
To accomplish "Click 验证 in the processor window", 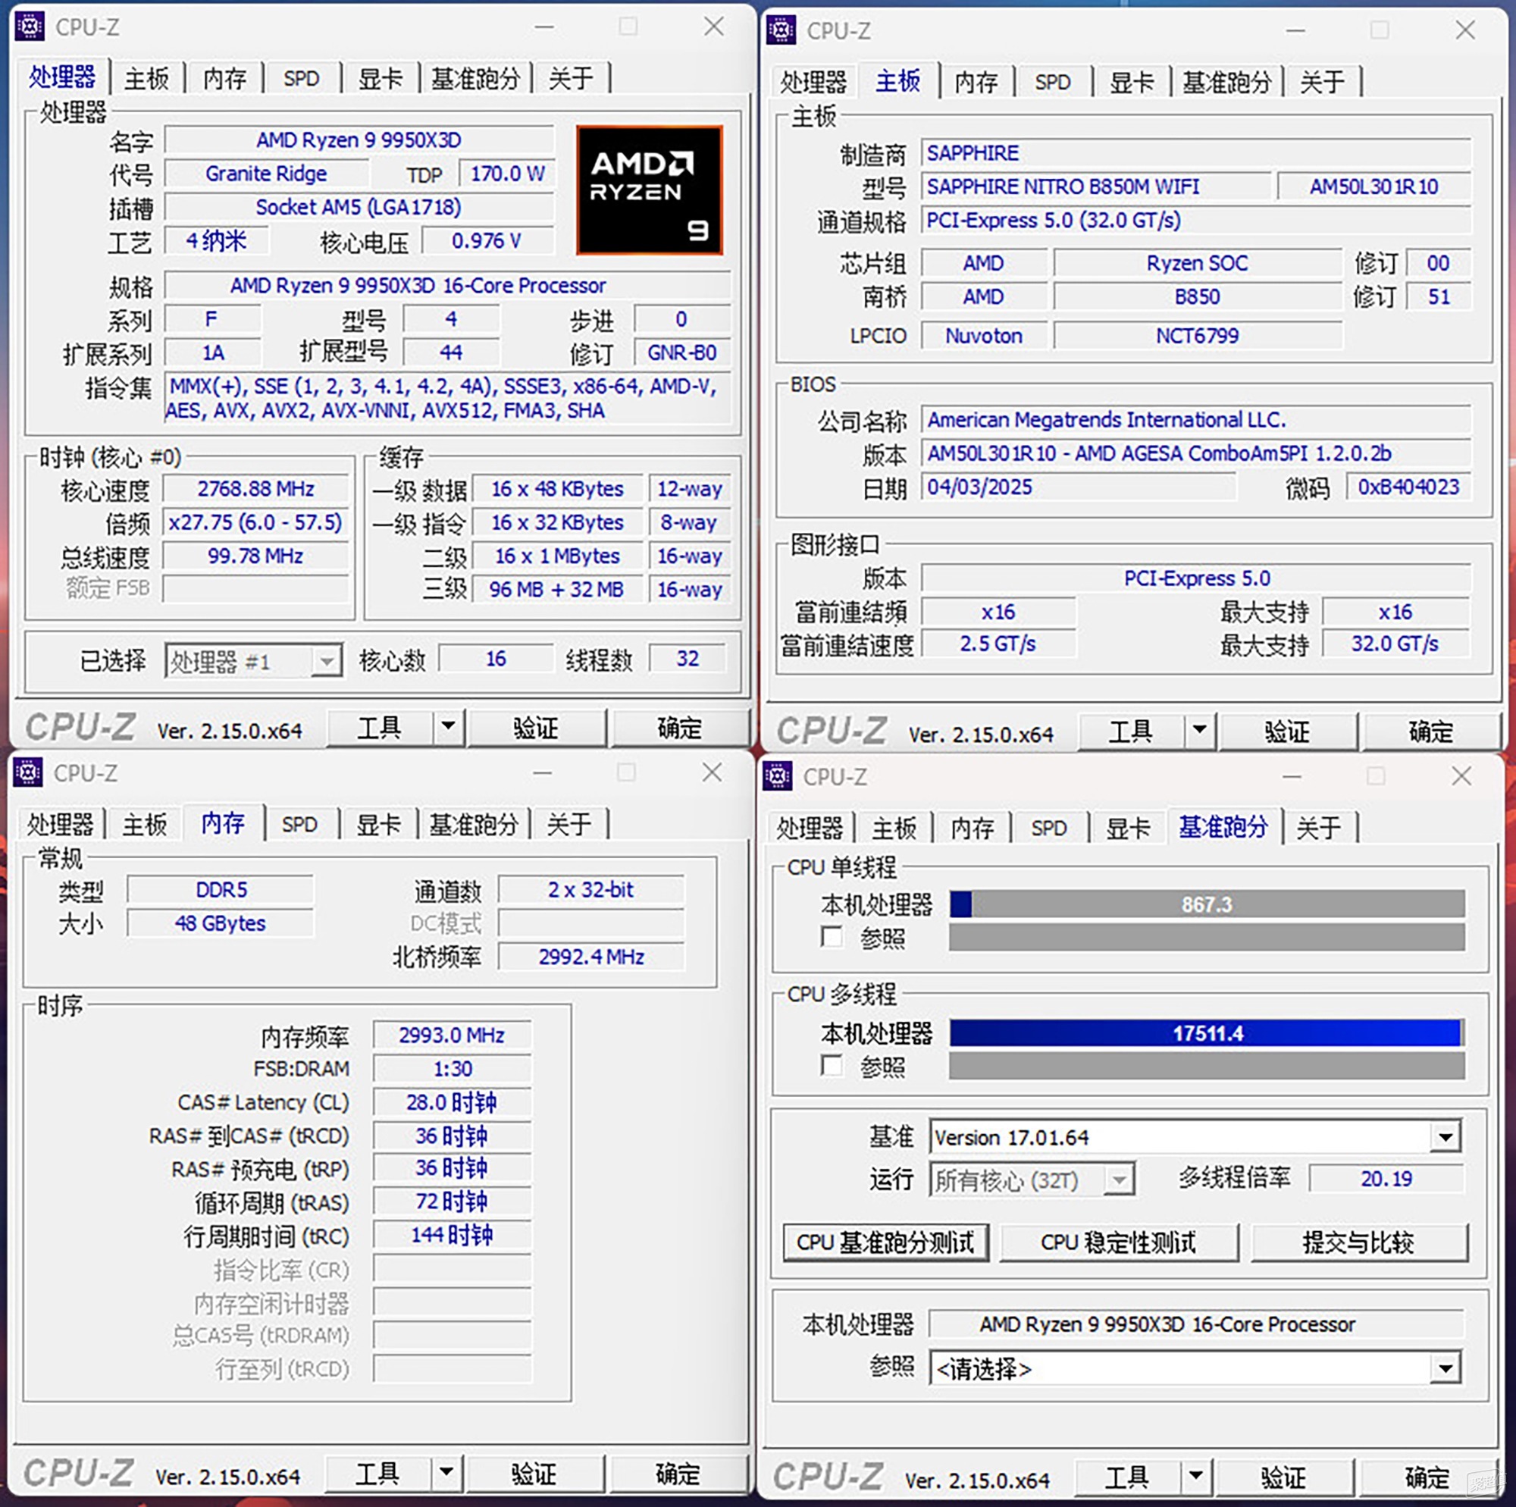I will pyautogui.click(x=536, y=728).
